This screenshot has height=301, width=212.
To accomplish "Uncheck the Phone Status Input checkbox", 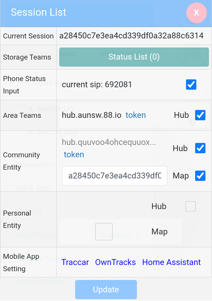I will [x=191, y=84].
